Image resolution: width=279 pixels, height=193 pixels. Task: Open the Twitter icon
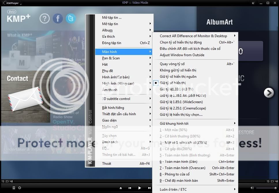coord(71,18)
